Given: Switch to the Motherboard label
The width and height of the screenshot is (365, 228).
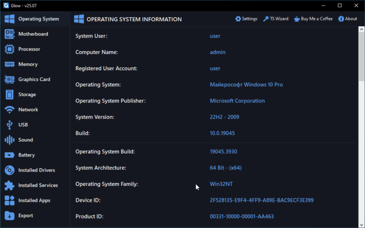Looking at the screenshot, I should point(33,34).
